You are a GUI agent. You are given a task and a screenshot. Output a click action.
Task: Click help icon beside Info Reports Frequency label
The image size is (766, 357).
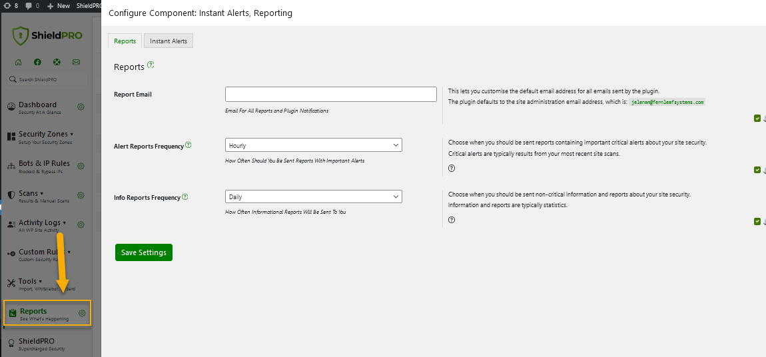(185, 196)
